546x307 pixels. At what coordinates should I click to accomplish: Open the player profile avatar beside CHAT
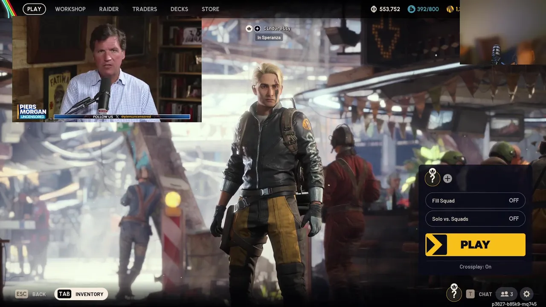pyautogui.click(x=454, y=293)
